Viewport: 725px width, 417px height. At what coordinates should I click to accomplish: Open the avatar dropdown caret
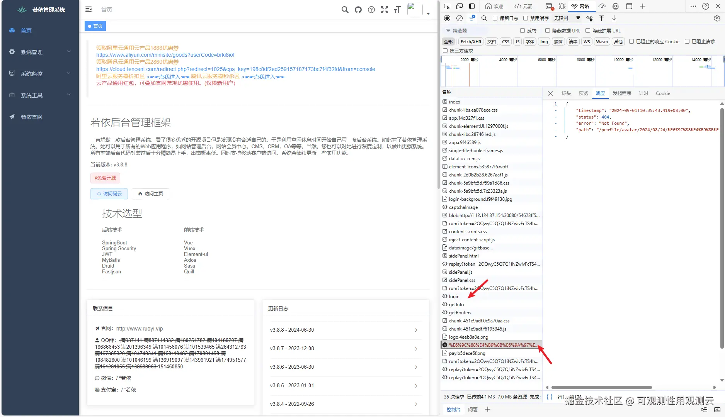click(x=428, y=14)
